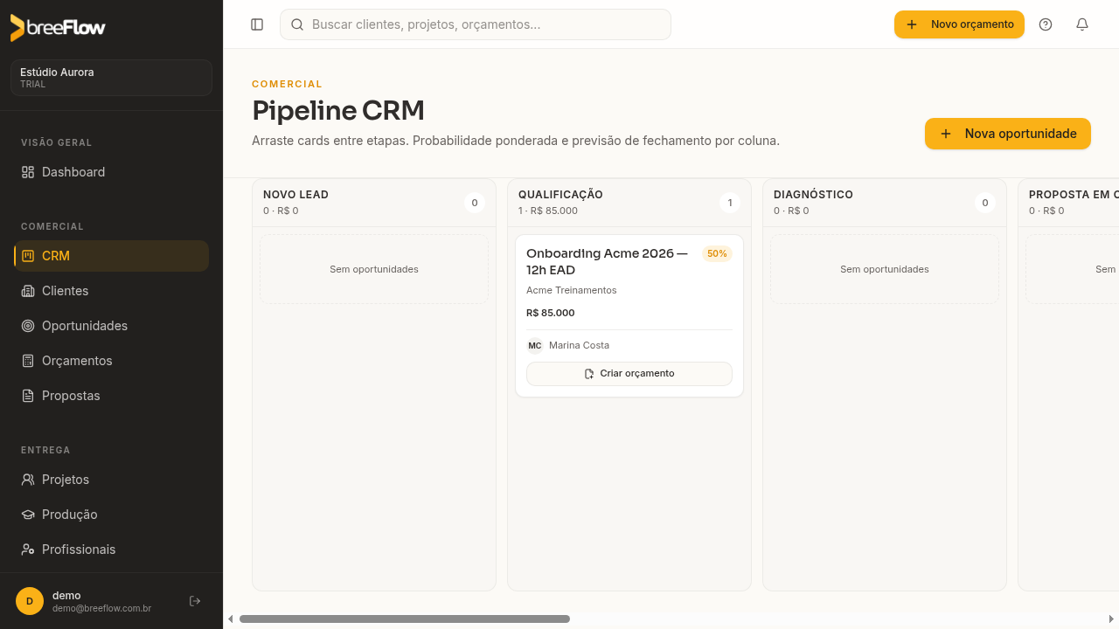Open notifications bell icon
This screenshot has width=1119, height=629.
[x=1082, y=24]
